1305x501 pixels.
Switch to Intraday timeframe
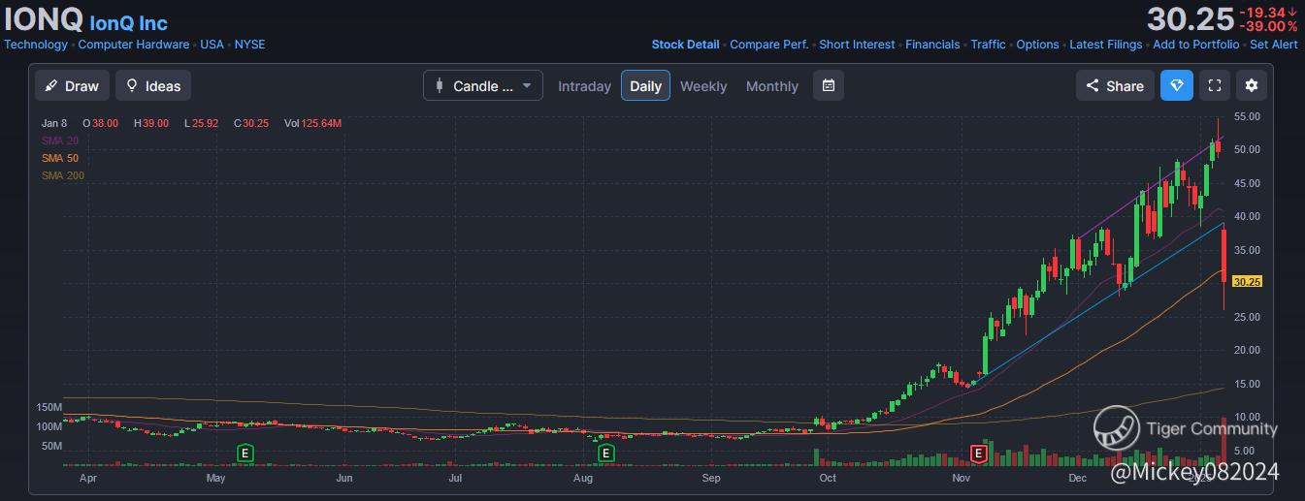584,86
